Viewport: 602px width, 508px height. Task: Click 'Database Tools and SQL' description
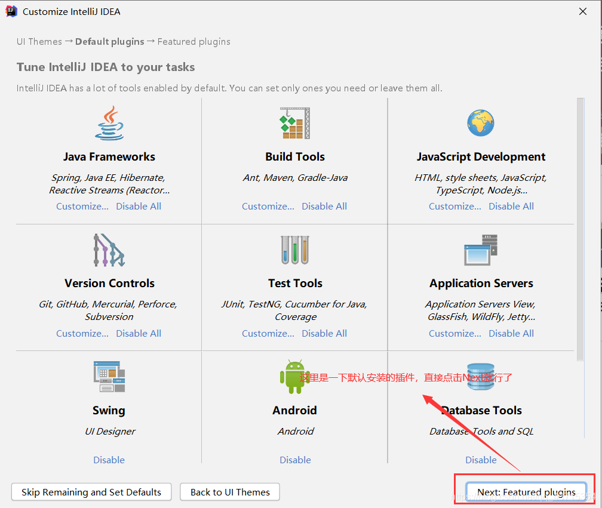pyautogui.click(x=481, y=431)
